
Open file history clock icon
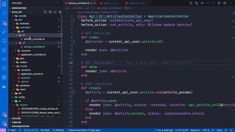tap(191, 3)
